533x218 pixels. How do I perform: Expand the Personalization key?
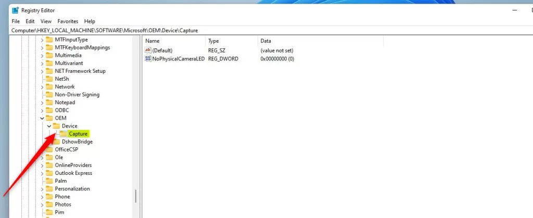click(42, 189)
